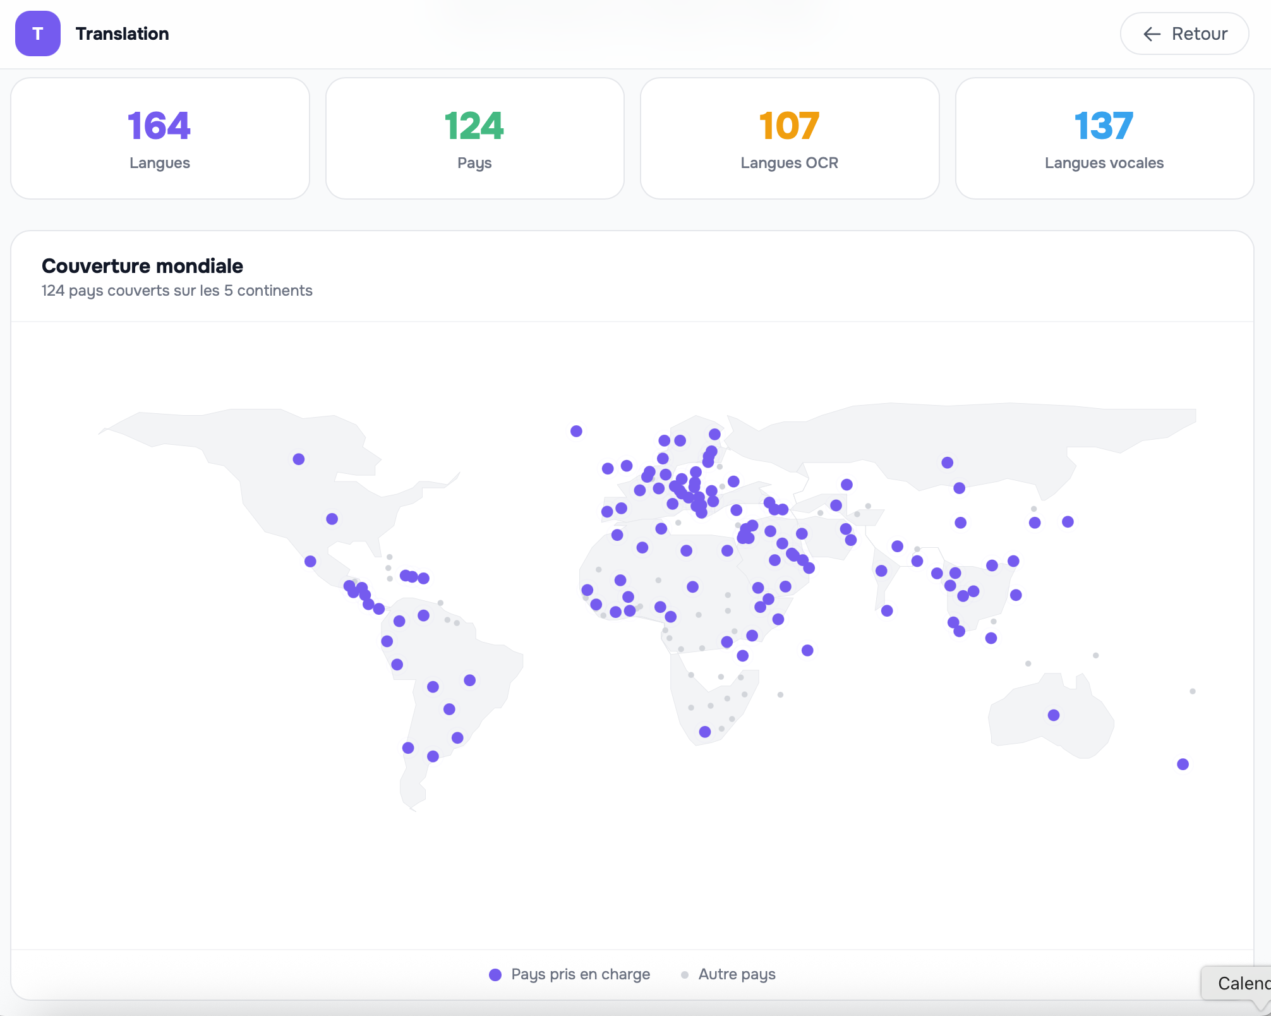Click the Retour back button
Viewport: 1271px width, 1016px height.
pos(1184,33)
